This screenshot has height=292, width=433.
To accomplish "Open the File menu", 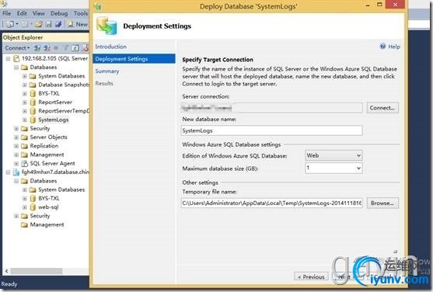I will point(7,13).
